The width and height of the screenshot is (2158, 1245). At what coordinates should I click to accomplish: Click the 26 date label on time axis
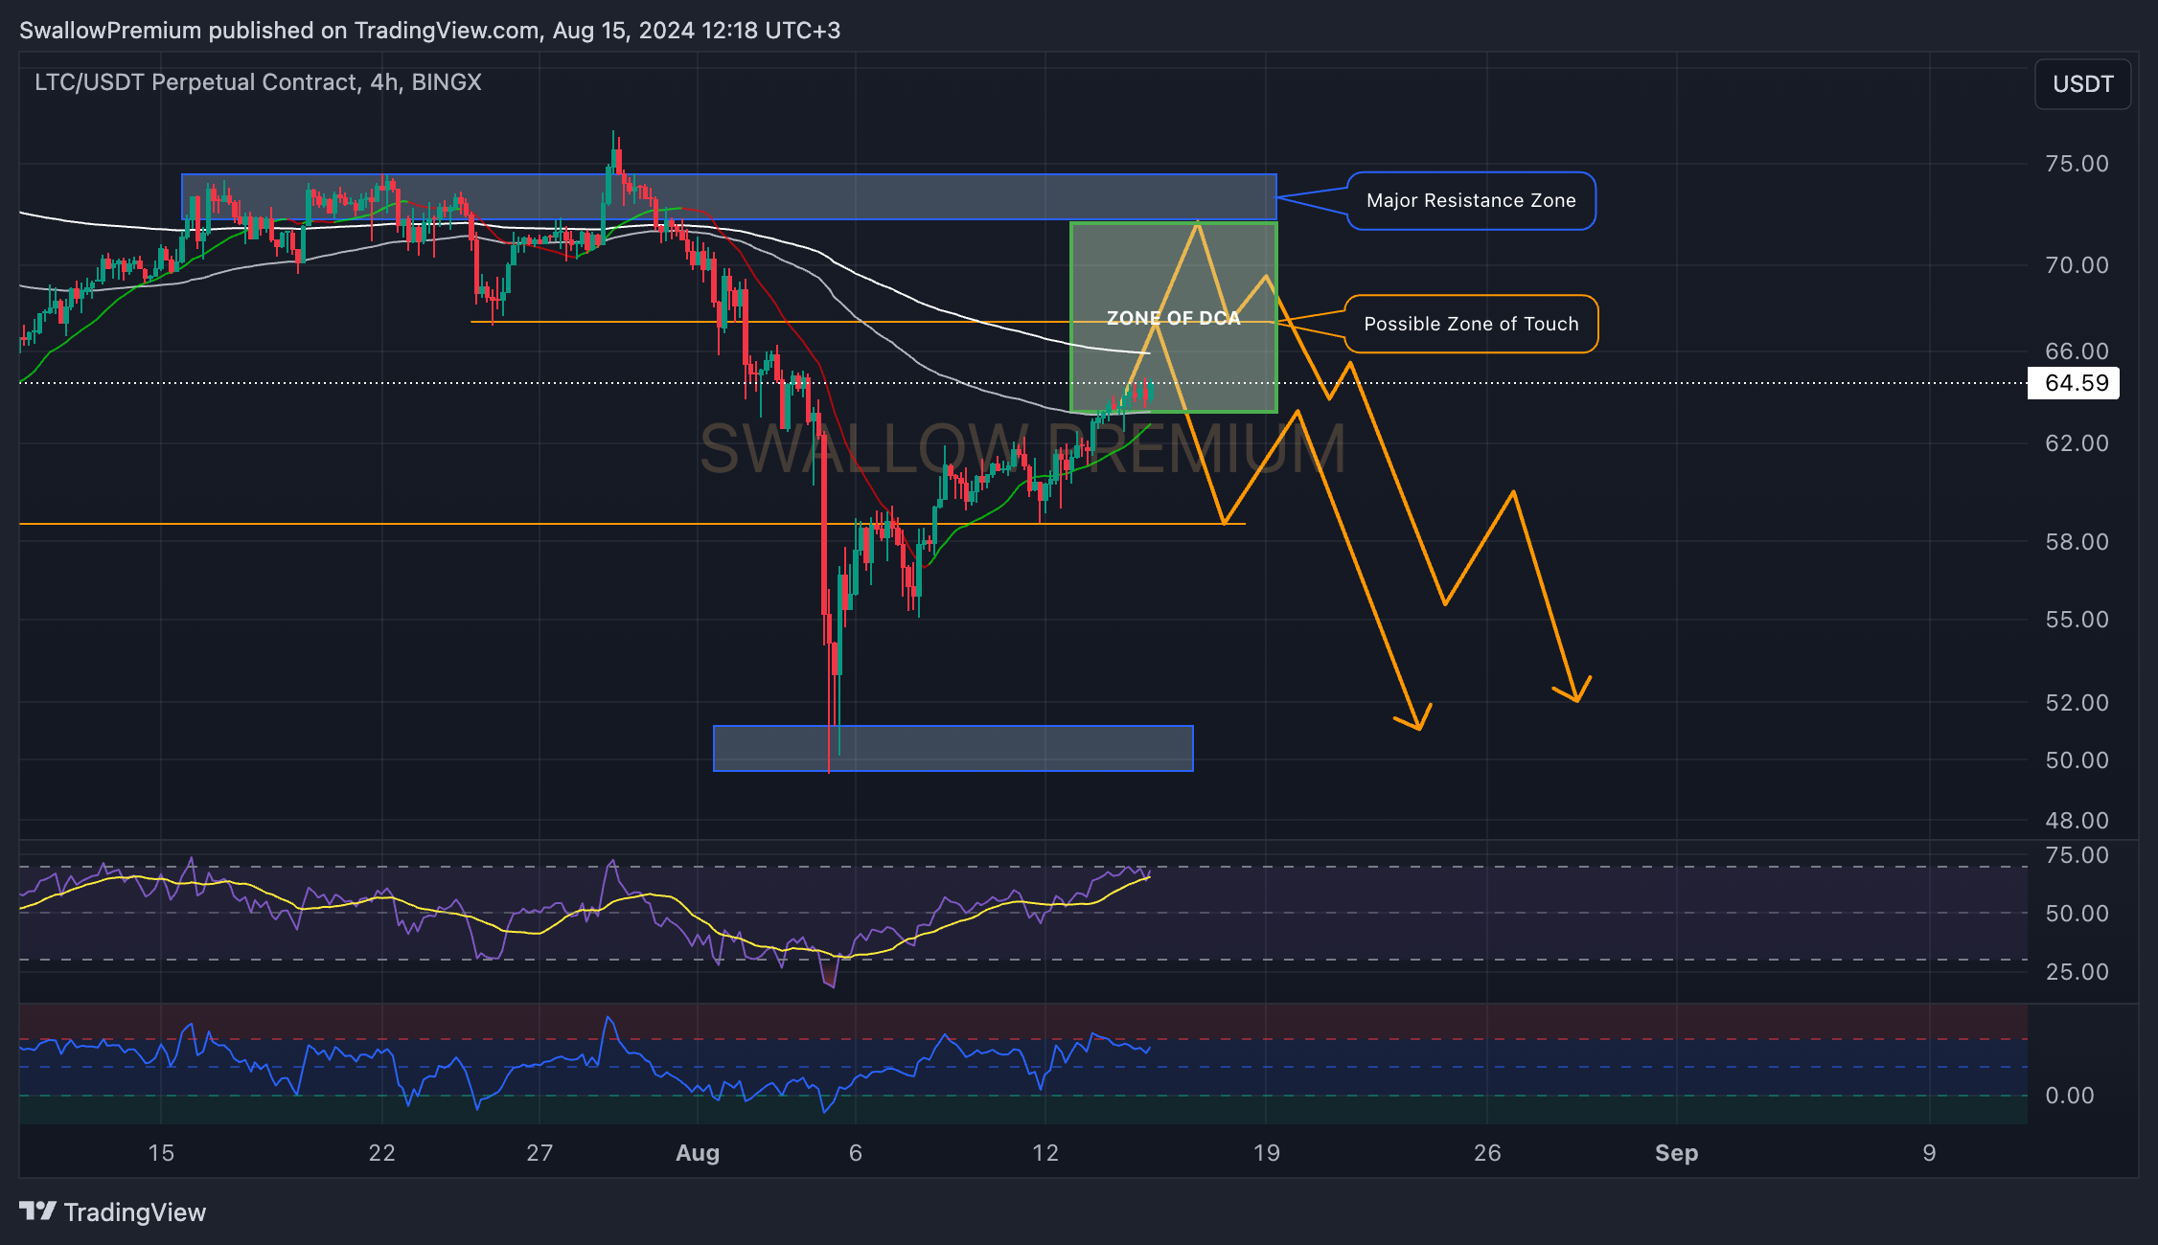click(x=1487, y=1153)
